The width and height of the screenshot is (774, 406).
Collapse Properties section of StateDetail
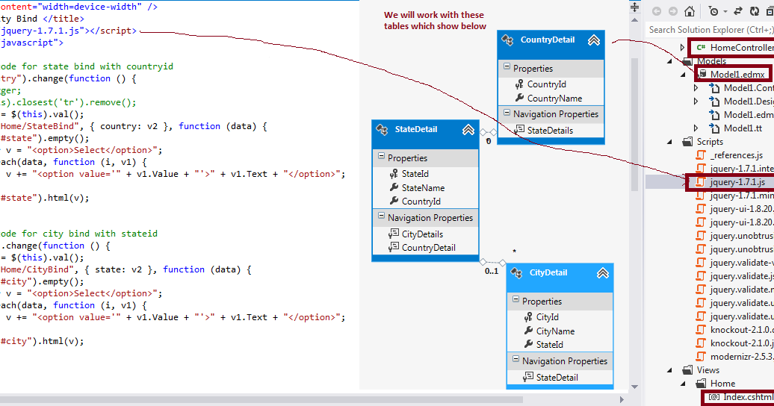coord(381,156)
